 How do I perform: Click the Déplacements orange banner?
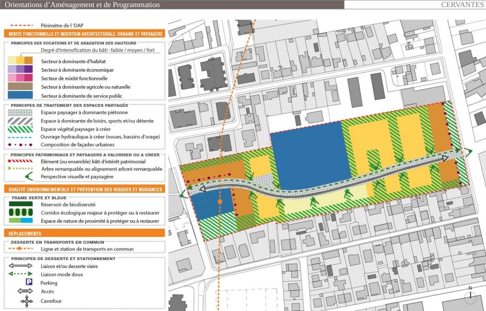tap(84, 233)
